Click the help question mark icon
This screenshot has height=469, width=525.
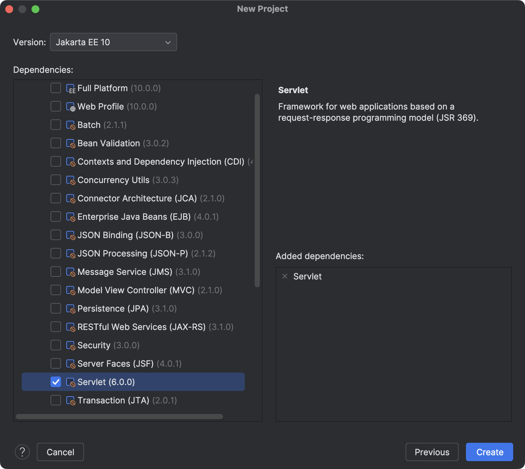tap(22, 452)
